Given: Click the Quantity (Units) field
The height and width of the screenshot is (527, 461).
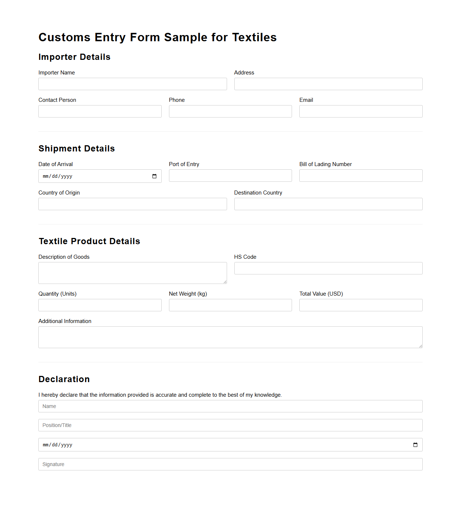Looking at the screenshot, I should click(x=100, y=305).
